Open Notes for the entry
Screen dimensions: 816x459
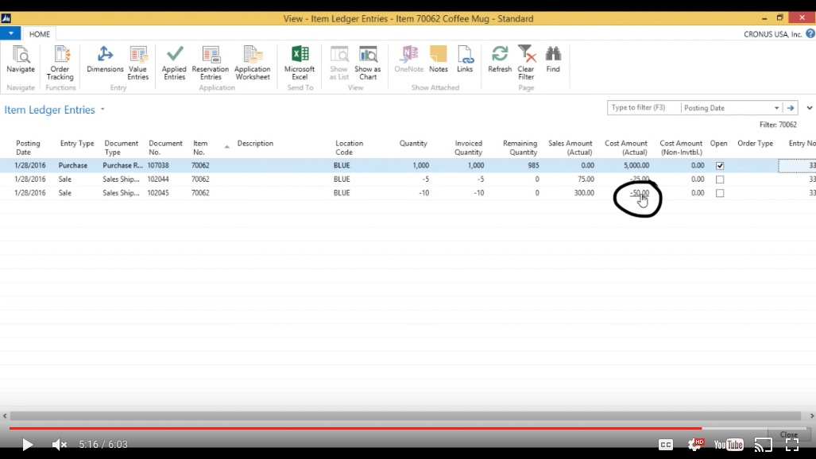(x=438, y=59)
